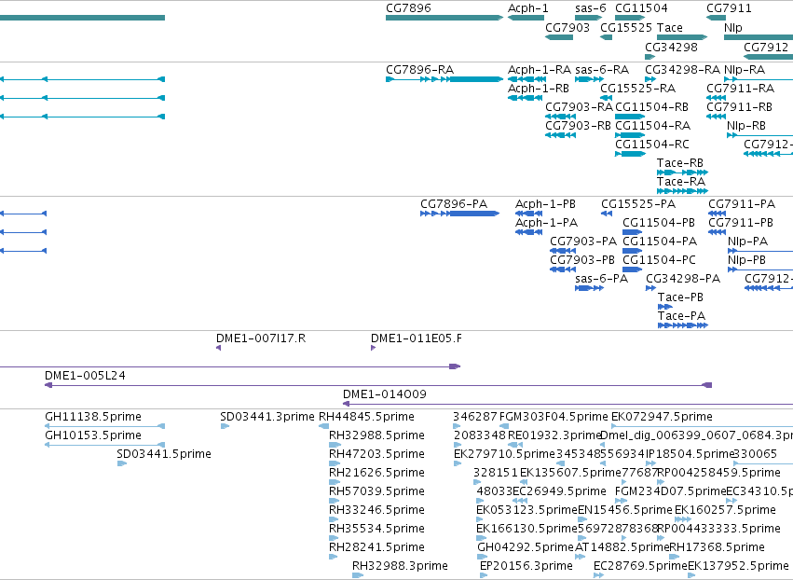This screenshot has height=580, width=793.
Task: Open transcript sas-6-RA
Action: pyautogui.click(x=602, y=69)
